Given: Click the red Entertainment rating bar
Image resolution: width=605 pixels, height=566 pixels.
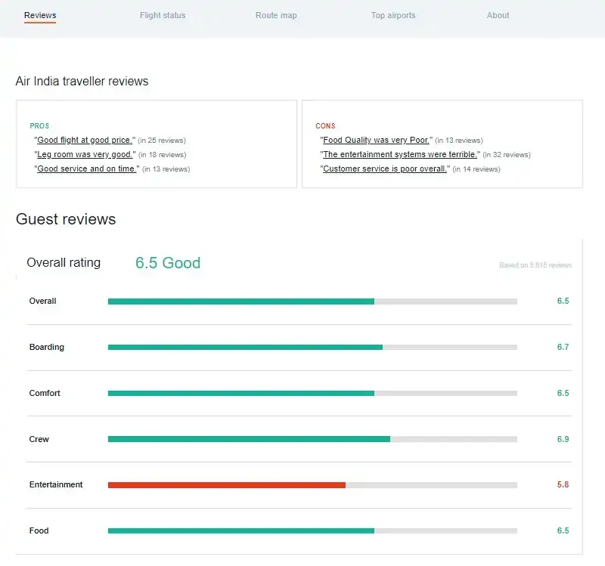Looking at the screenshot, I should click(227, 485).
